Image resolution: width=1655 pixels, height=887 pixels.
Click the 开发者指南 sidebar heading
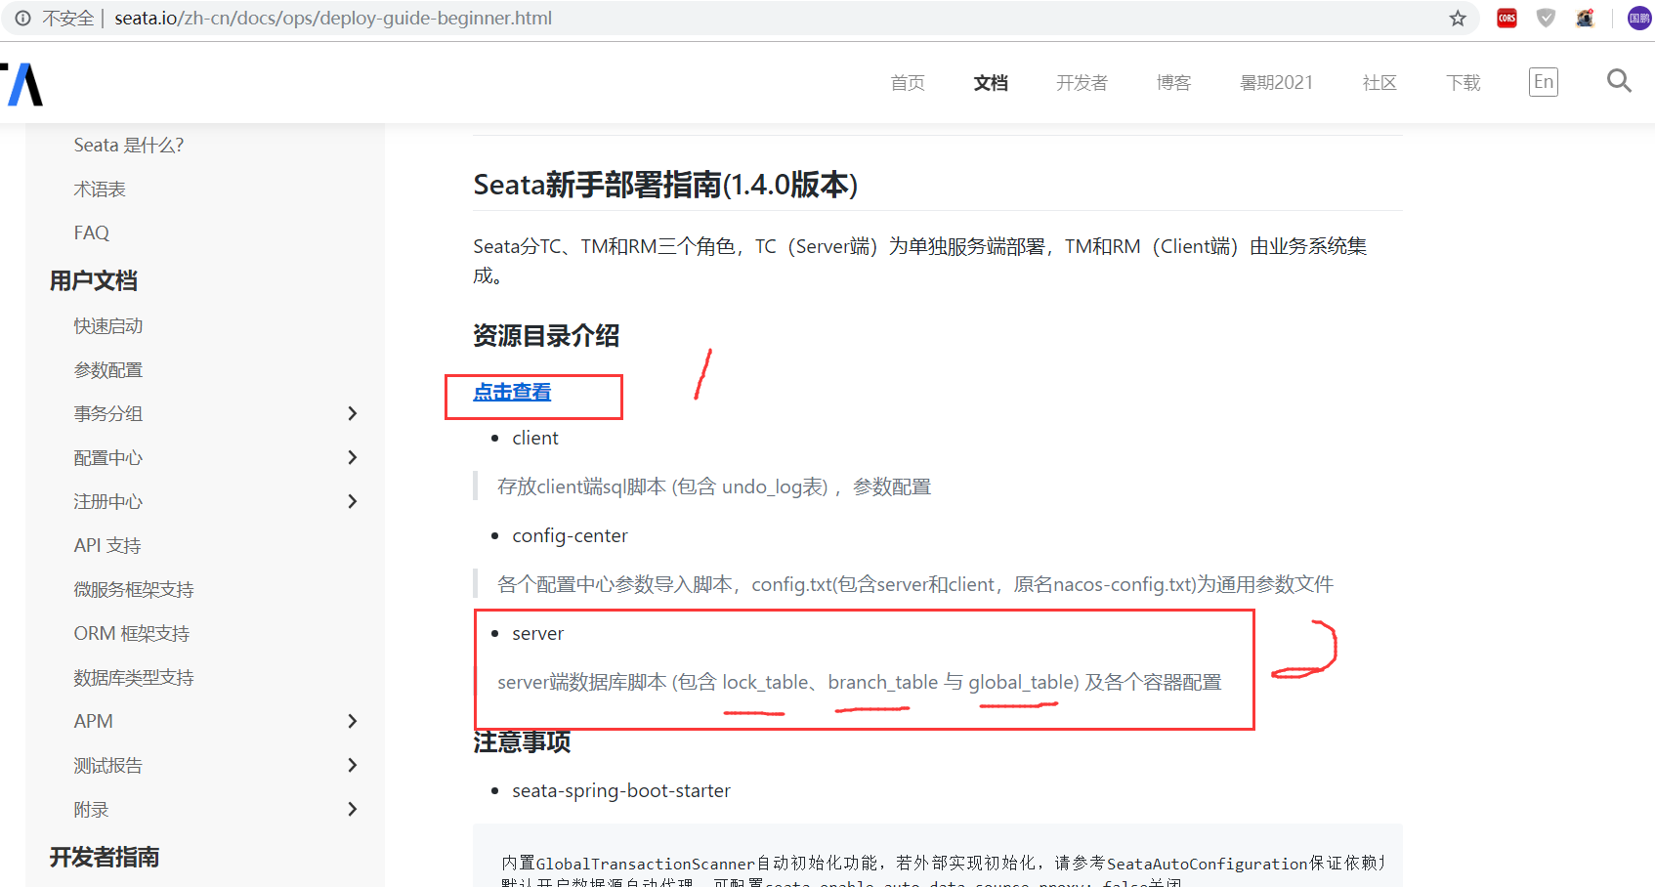coord(105,858)
